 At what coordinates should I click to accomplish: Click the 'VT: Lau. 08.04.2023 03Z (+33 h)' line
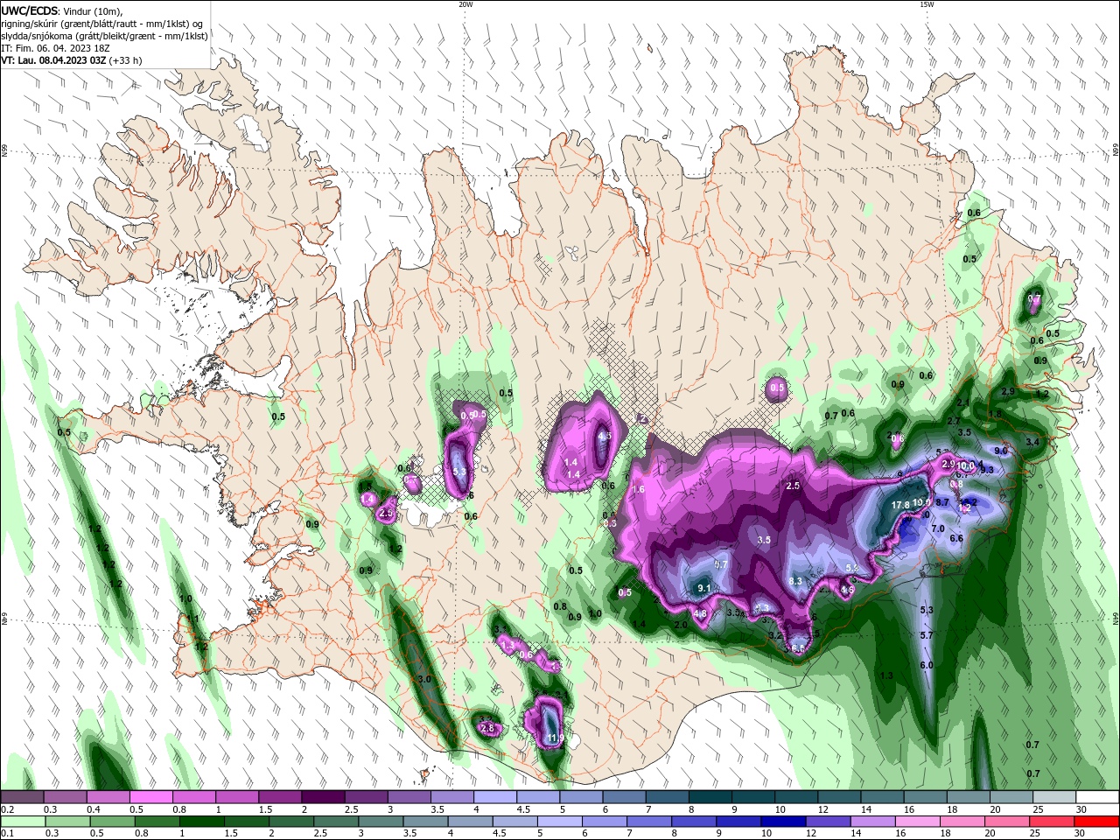(71, 60)
